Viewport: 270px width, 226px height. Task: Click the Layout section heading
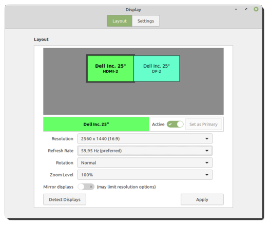click(x=41, y=39)
